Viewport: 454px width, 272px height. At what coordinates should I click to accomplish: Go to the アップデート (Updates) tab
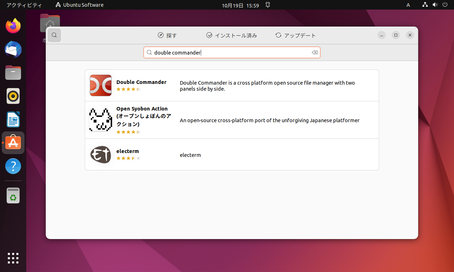tap(295, 35)
